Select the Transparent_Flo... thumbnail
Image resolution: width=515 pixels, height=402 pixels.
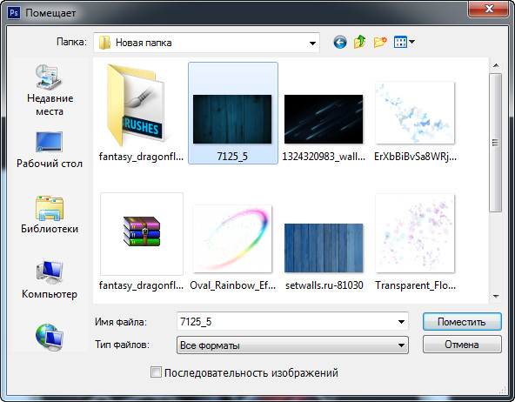[x=415, y=233]
